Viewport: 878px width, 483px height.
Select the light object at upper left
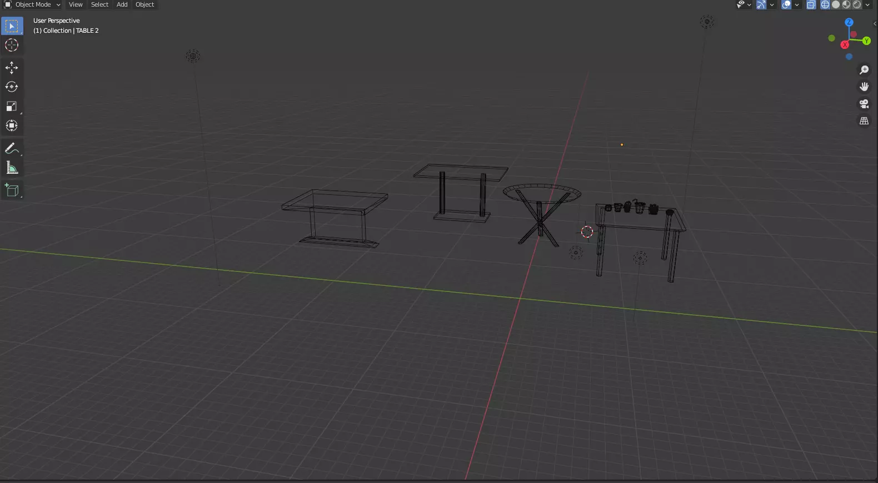(x=193, y=56)
